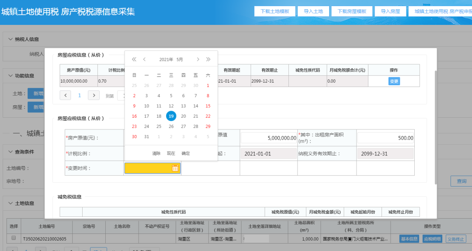This screenshot has width=472, height=251.
Task: Click 下载土地模板 in the header
Action: click(x=275, y=11)
